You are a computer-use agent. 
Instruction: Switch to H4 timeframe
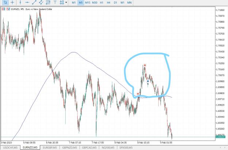108,3
